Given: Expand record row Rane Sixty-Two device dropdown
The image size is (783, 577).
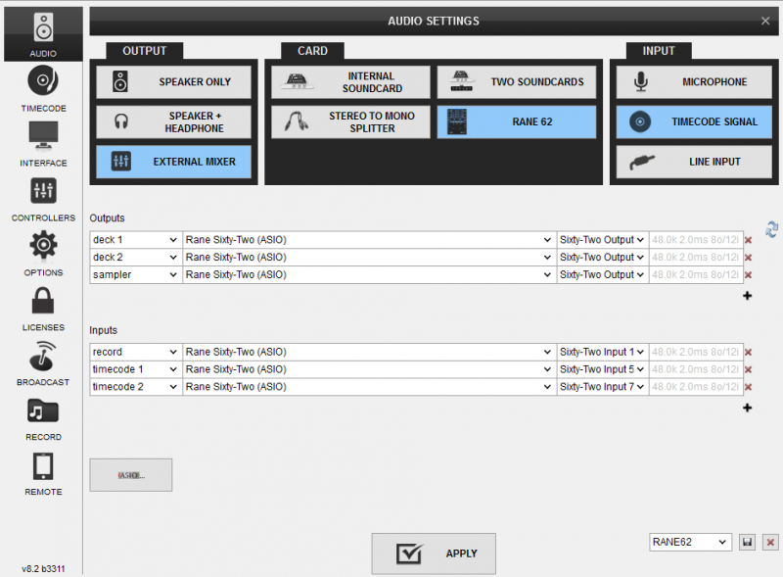Looking at the screenshot, I should 370,352.
